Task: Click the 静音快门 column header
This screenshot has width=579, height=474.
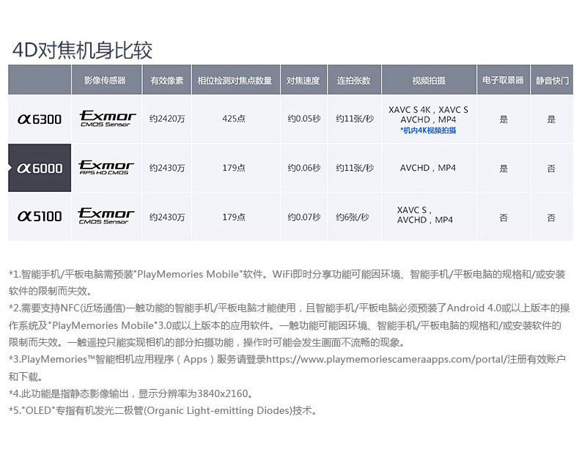Action: point(552,80)
